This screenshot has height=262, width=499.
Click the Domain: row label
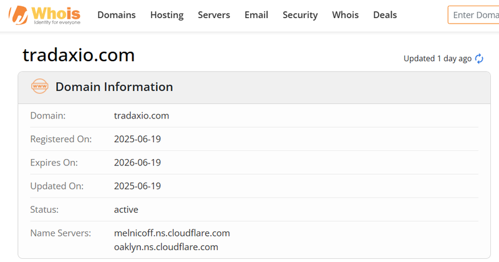click(48, 115)
